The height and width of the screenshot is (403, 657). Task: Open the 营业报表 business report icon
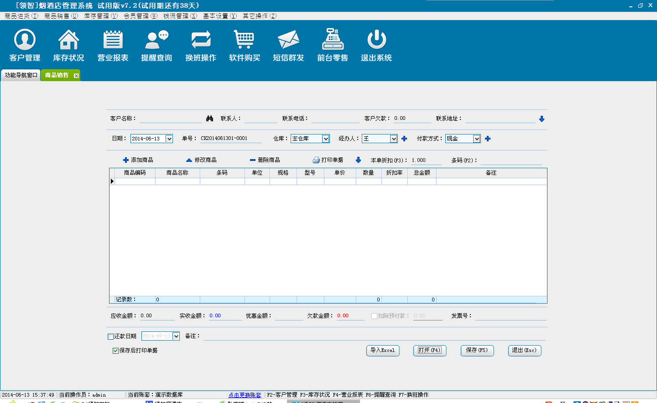click(x=113, y=45)
